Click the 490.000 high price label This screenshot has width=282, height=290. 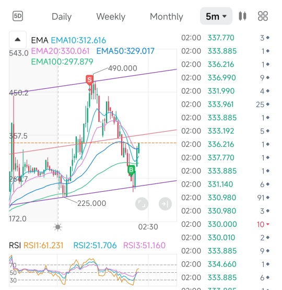(x=123, y=68)
